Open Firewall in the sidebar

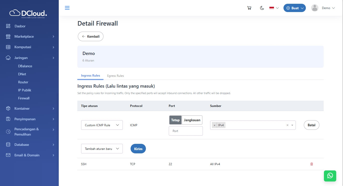click(x=24, y=98)
